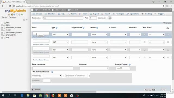Image resolution: width=174 pixels, height=98 pixels.
Task: Go back in browser history
Action: click(3, 6)
